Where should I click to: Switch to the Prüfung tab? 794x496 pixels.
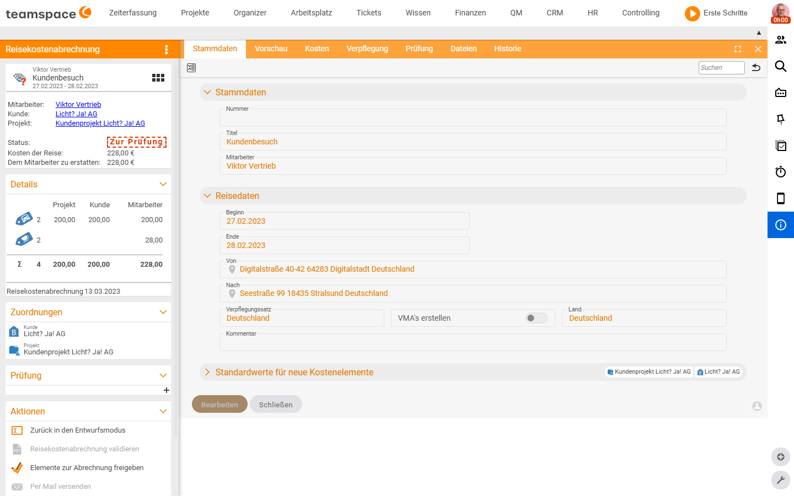[419, 49]
